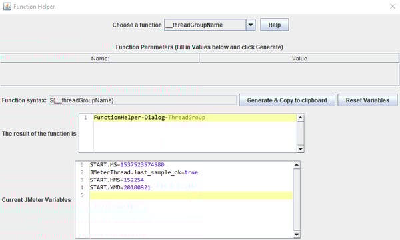400x240 pixels.
Task: Click highlighted empty line 5 in variables
Action: pos(191,195)
